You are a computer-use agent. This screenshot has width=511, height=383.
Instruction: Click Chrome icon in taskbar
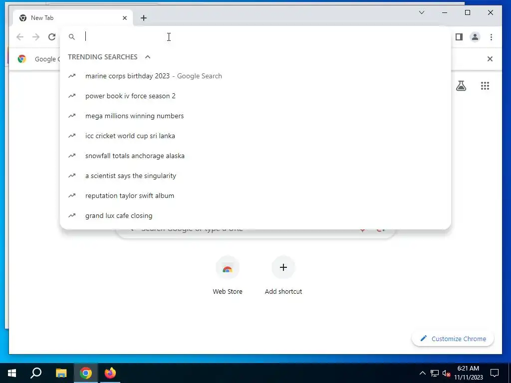pos(86,373)
